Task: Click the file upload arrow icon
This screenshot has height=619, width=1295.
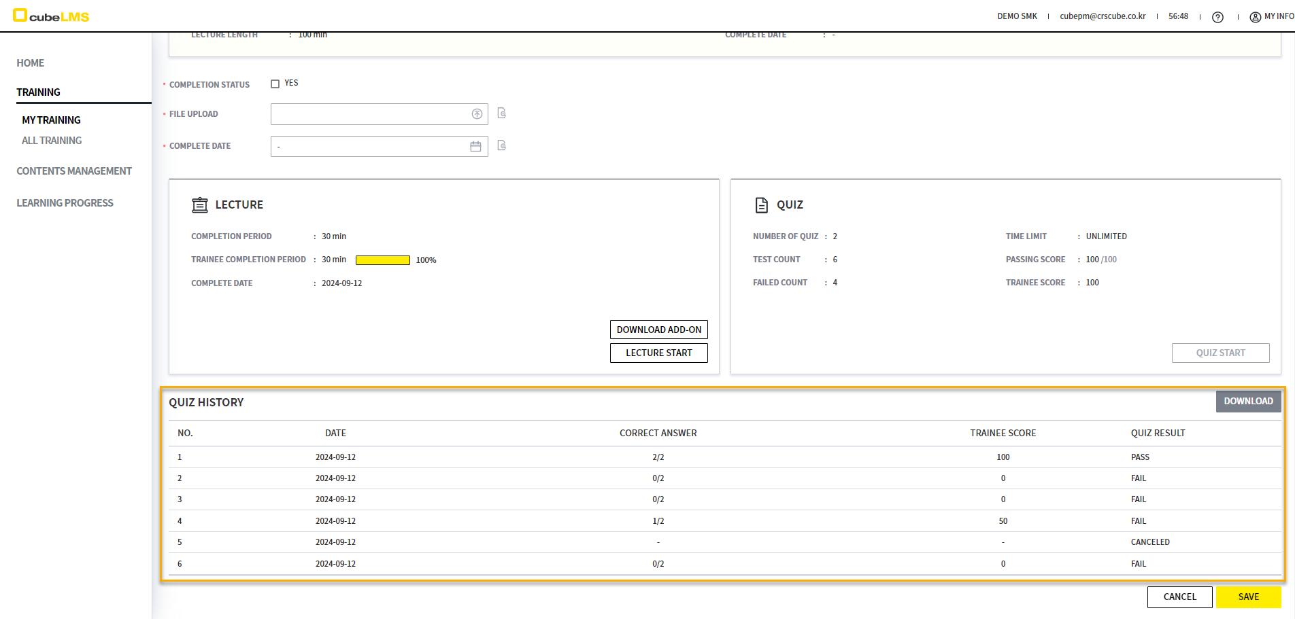Action: point(477,114)
